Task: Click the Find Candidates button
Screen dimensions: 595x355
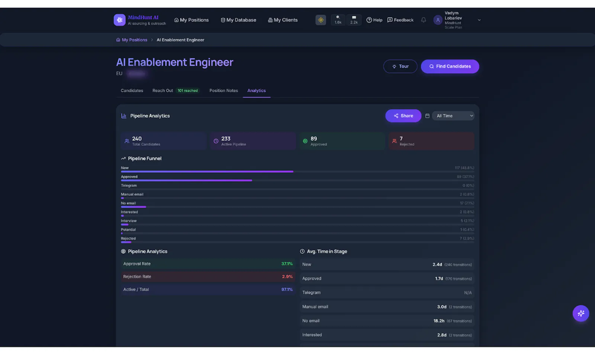Action: (450, 66)
